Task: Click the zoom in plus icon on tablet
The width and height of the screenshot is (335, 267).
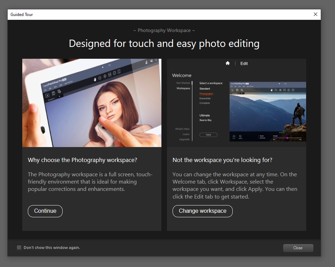Action: tap(105, 76)
